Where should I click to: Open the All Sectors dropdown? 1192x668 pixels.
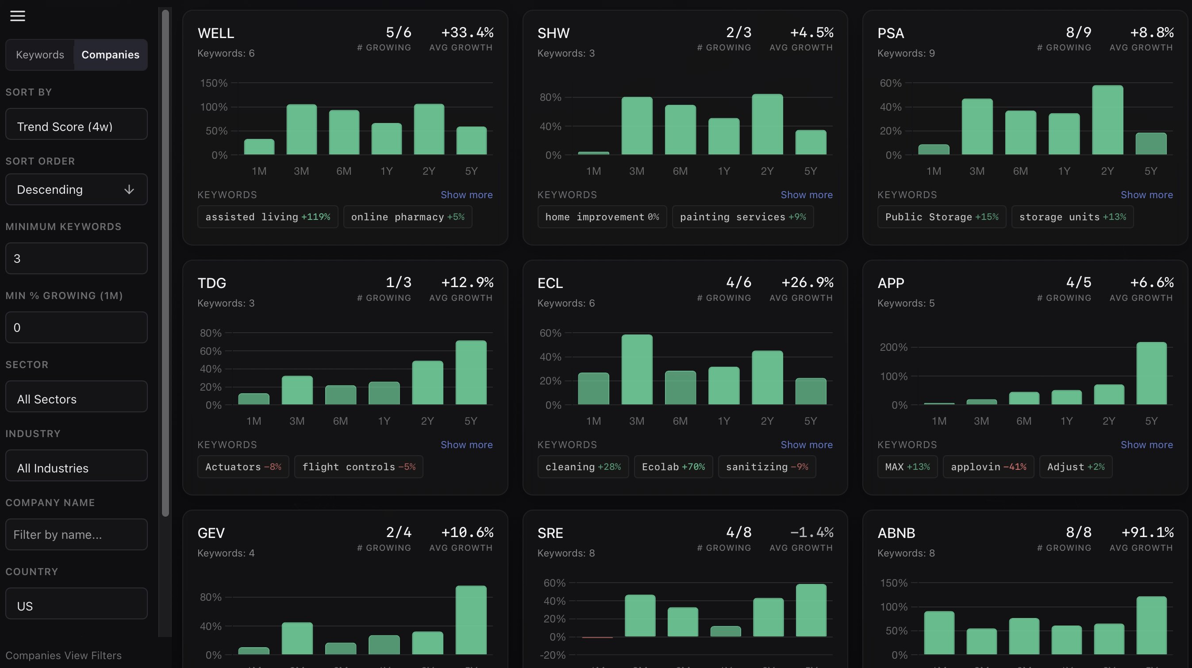(x=77, y=396)
